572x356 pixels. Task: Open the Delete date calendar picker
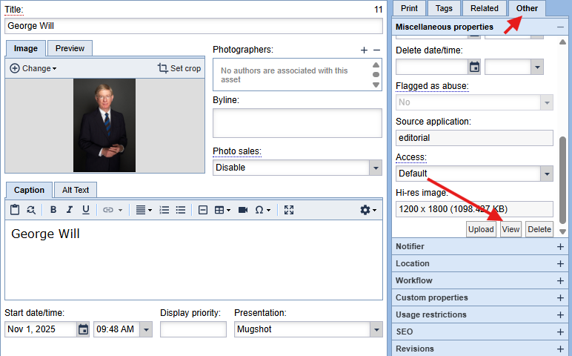pos(474,67)
